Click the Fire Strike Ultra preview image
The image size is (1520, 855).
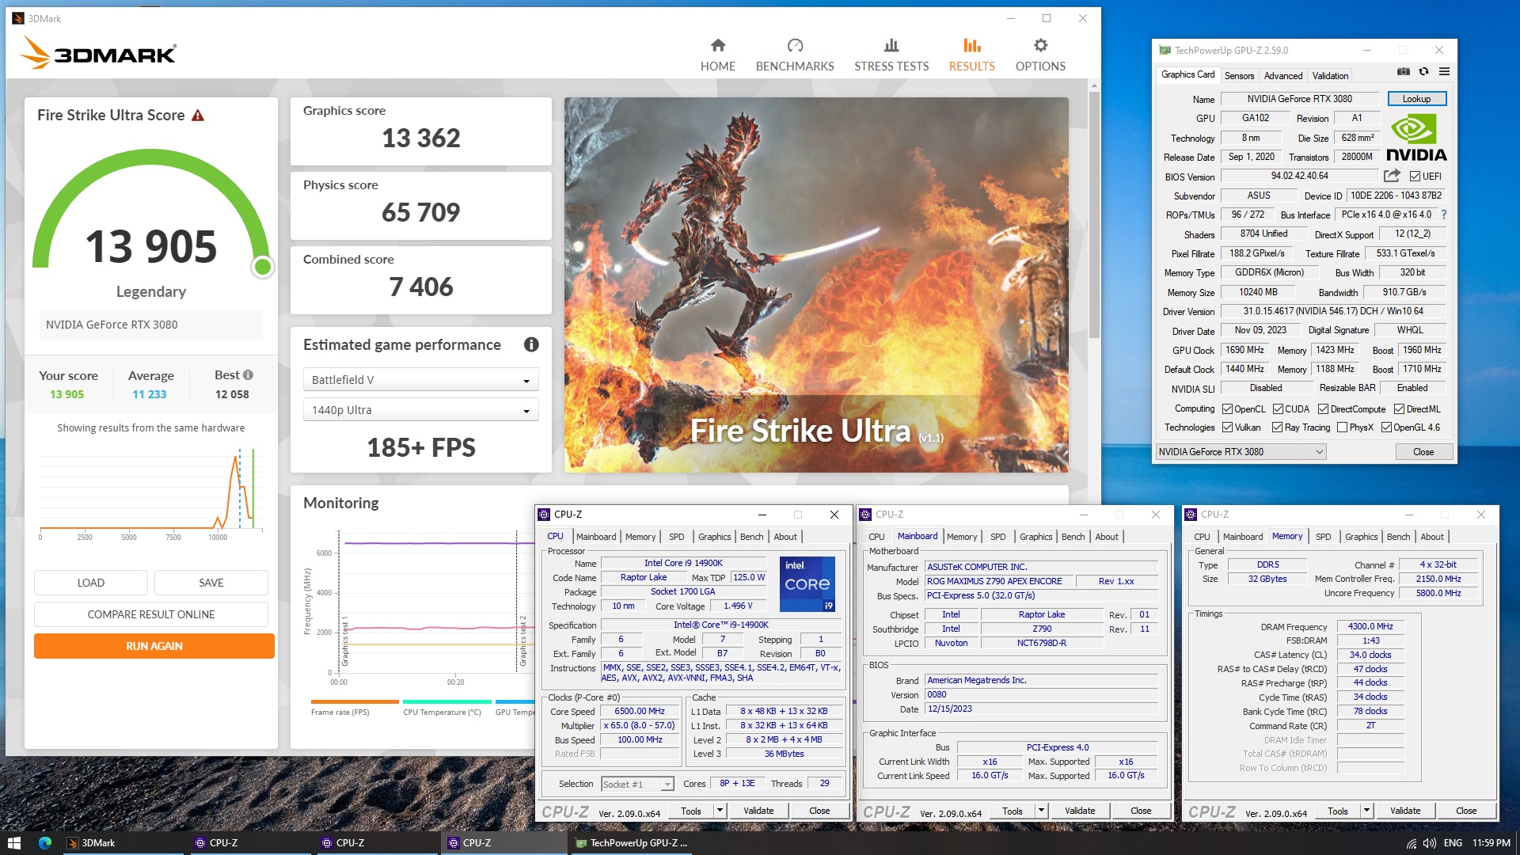816,285
